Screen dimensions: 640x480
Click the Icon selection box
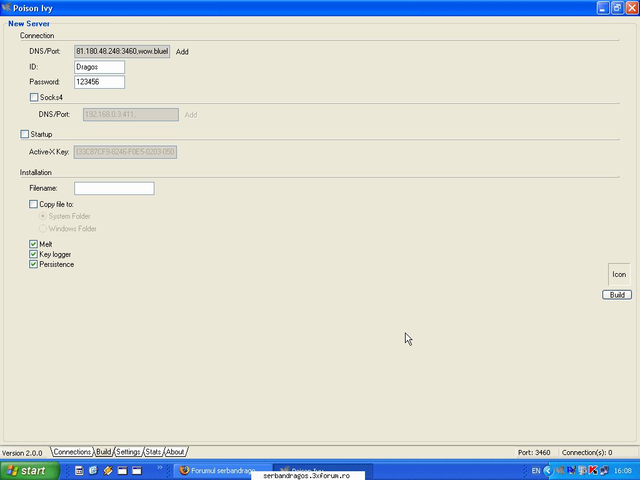tap(619, 274)
